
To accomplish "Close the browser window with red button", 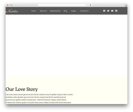I will (8, 5).
